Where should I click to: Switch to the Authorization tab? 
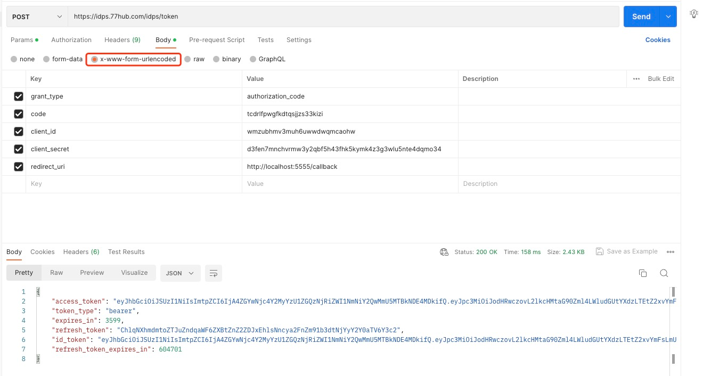pos(71,40)
